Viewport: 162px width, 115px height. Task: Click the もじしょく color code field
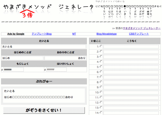(14, 70)
